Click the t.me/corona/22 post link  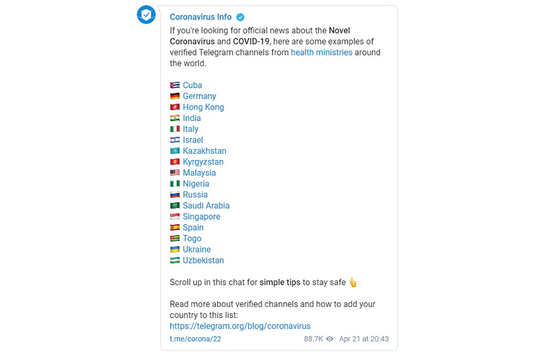pyautogui.click(x=196, y=339)
